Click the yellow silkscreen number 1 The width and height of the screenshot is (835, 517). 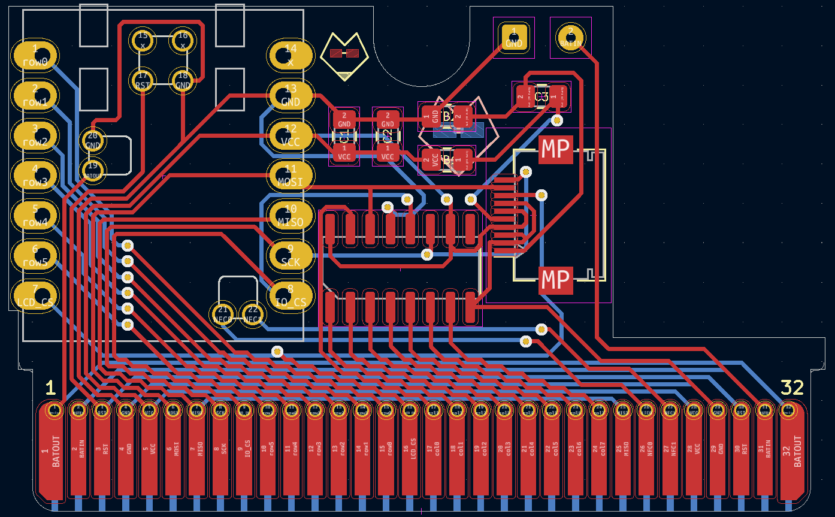pos(51,388)
